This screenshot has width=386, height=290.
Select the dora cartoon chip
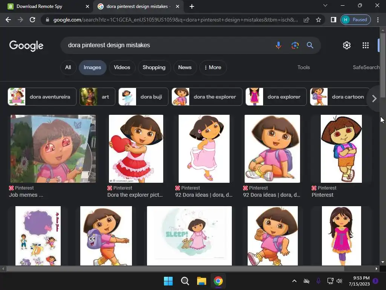click(340, 97)
